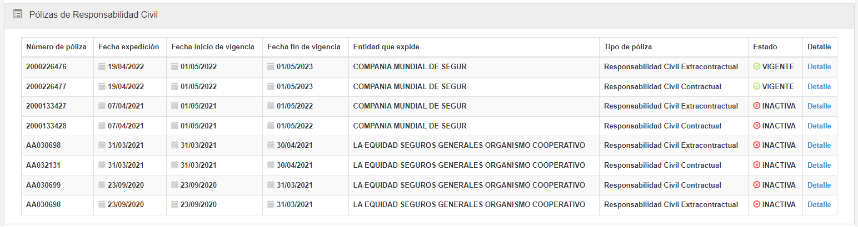Click the red INACTIVA icon for policy 2000133427

756,106
